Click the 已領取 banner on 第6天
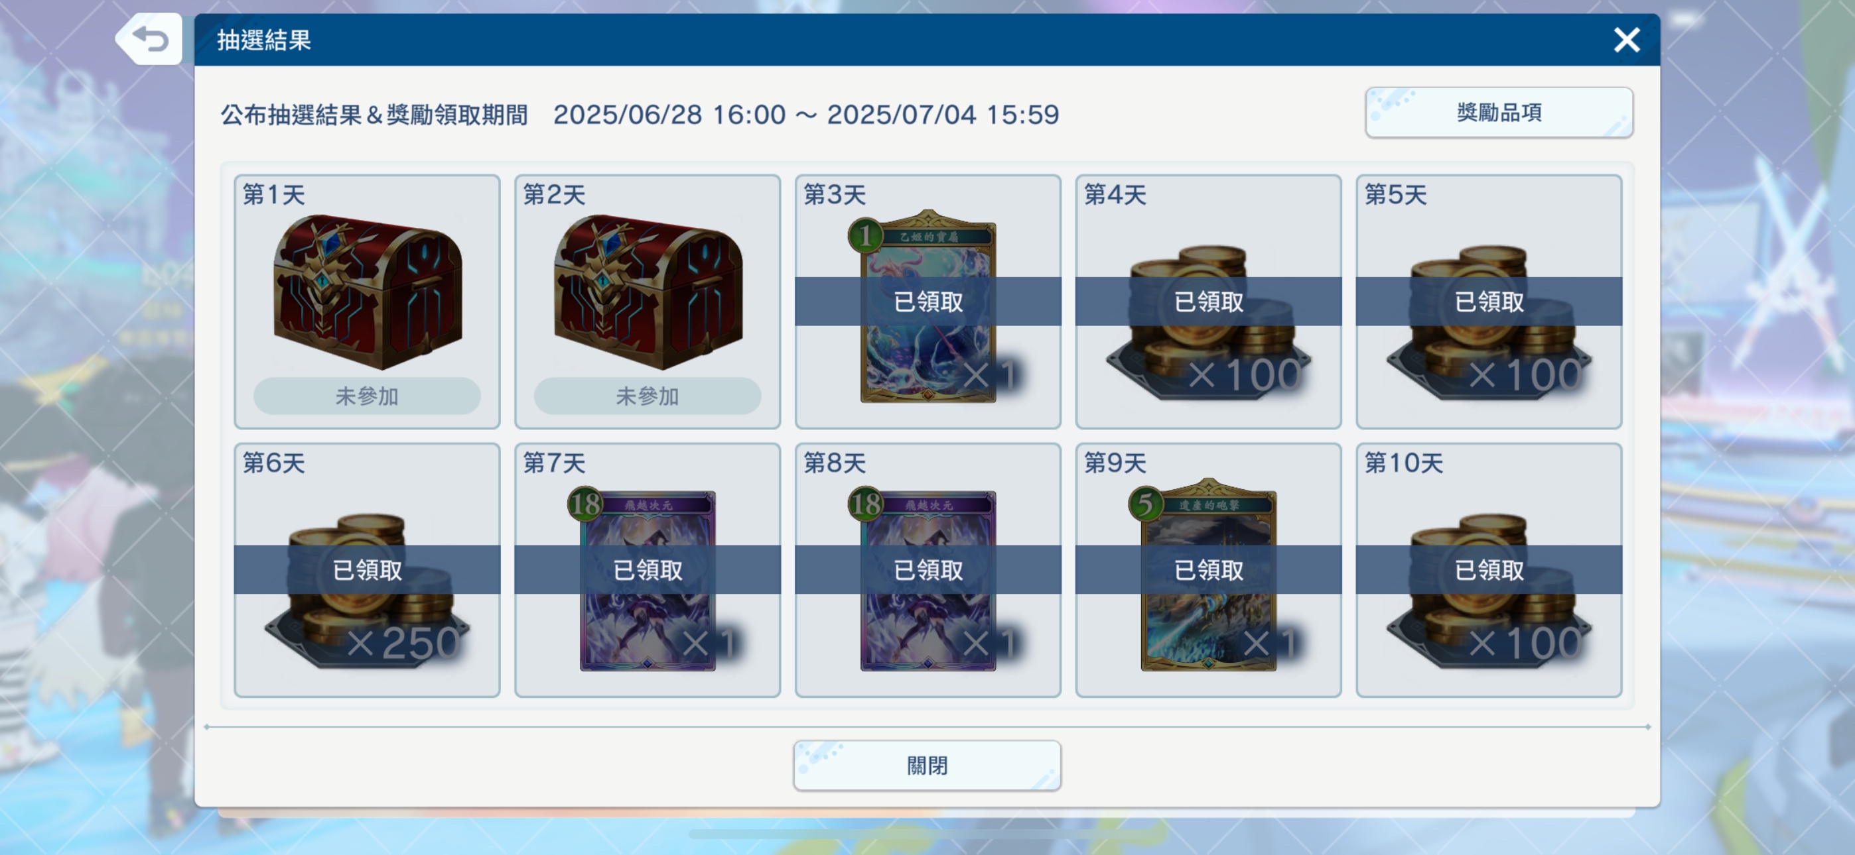Screen dimensions: 1855x855 point(368,569)
